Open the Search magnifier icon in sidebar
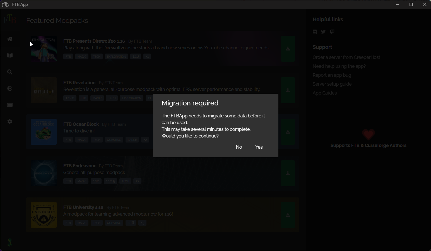The image size is (431, 251). click(x=10, y=72)
